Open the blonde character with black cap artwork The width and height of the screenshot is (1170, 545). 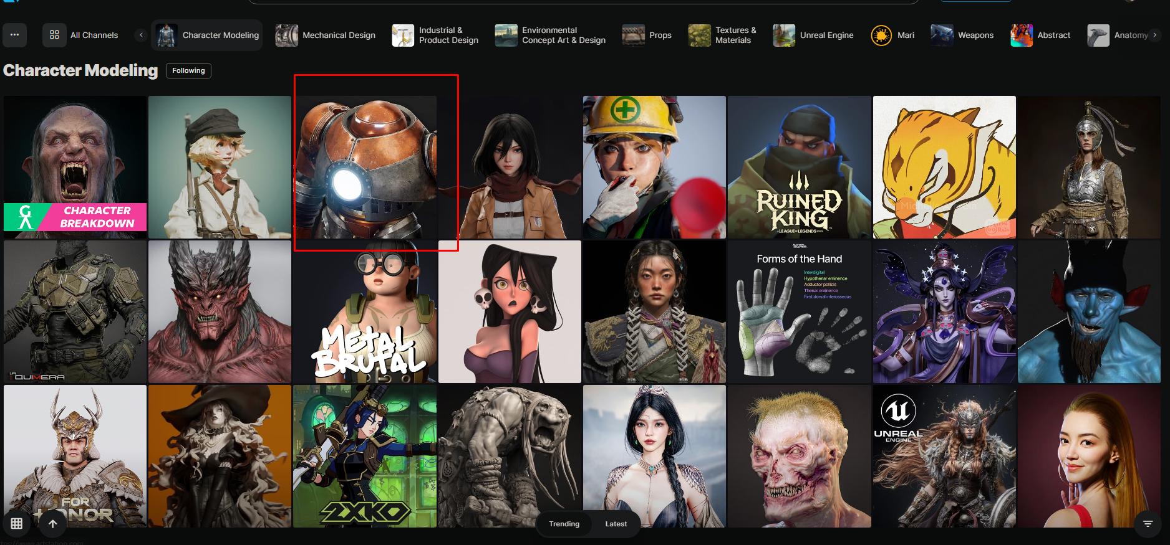(220, 167)
